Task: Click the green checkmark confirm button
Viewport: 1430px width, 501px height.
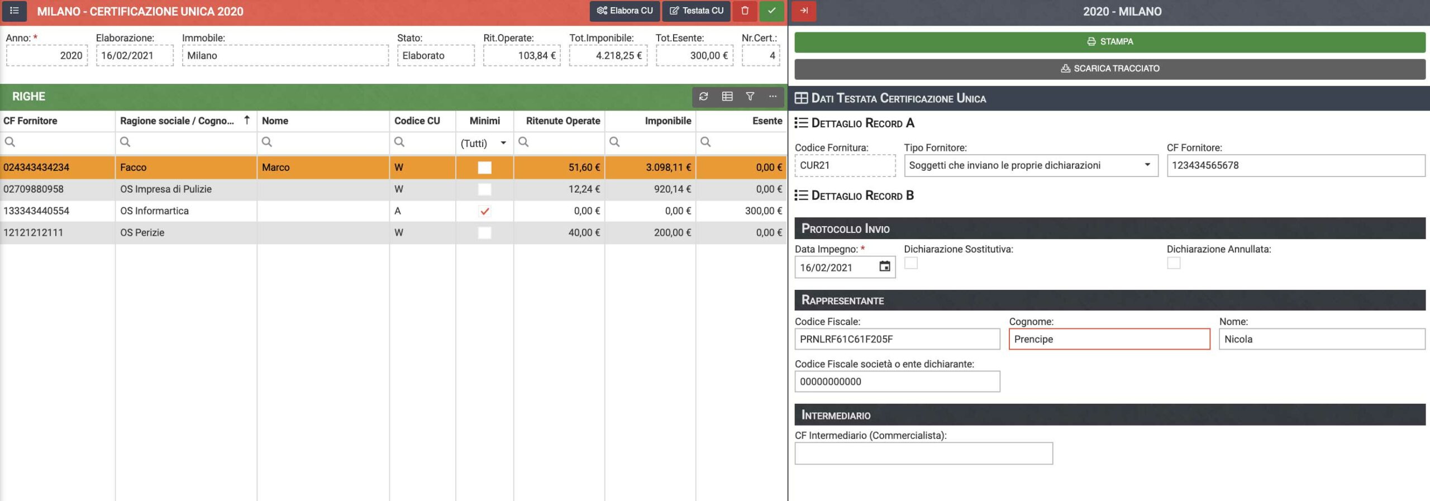Action: coord(771,11)
